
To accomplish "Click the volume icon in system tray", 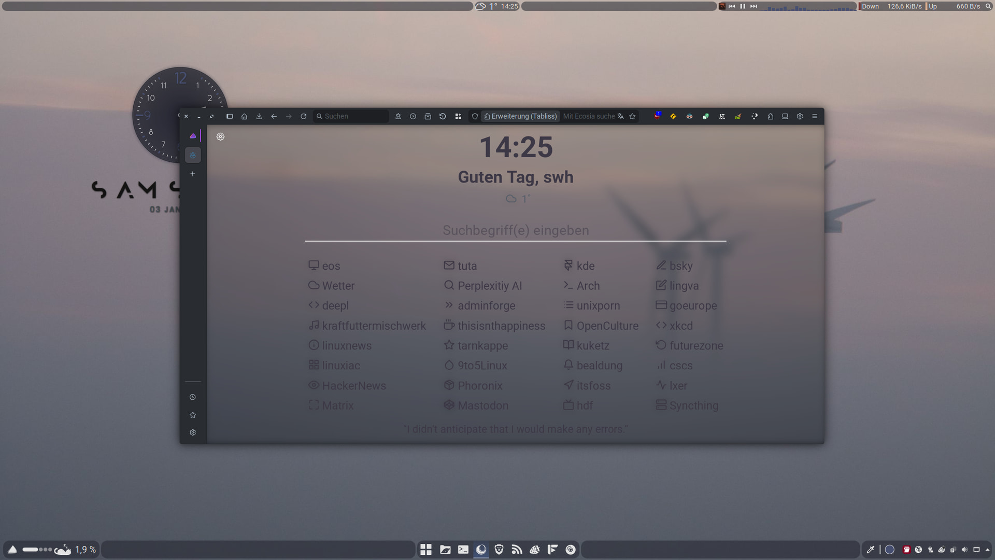I will (x=964, y=550).
